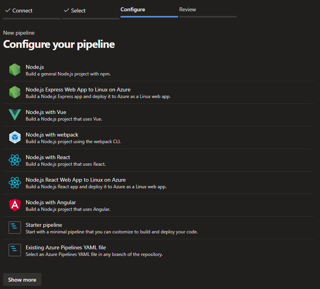Click the Node.js Express Web App hexagon icon

(x=15, y=92)
